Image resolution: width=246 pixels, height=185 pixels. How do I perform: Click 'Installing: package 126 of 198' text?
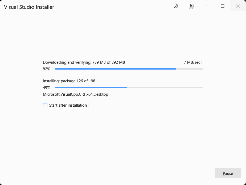pos(69,81)
